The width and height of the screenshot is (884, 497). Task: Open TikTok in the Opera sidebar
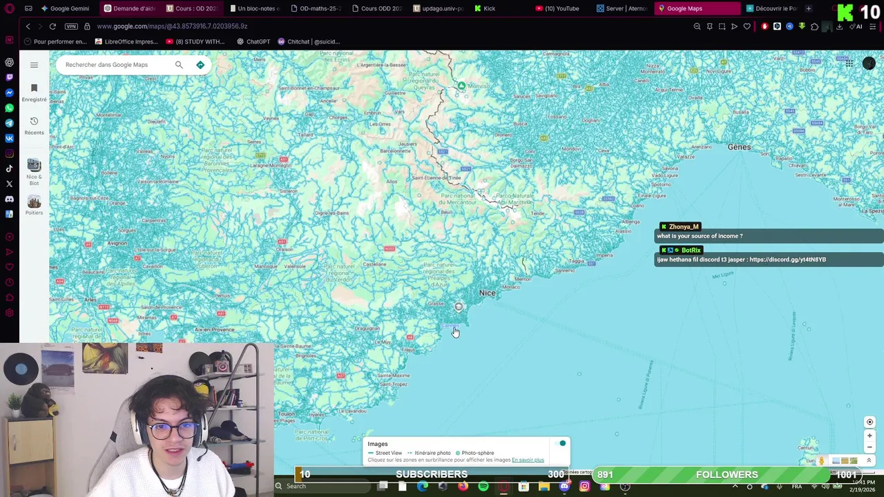click(x=9, y=168)
